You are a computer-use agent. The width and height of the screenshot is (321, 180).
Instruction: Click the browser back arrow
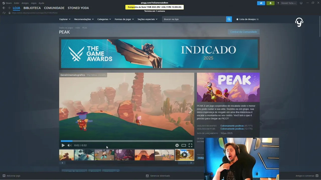pos(4,8)
